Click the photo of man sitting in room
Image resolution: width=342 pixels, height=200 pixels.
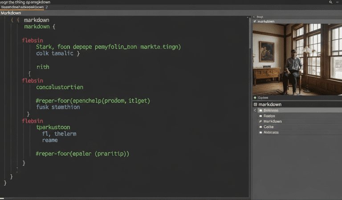[x=297, y=59]
